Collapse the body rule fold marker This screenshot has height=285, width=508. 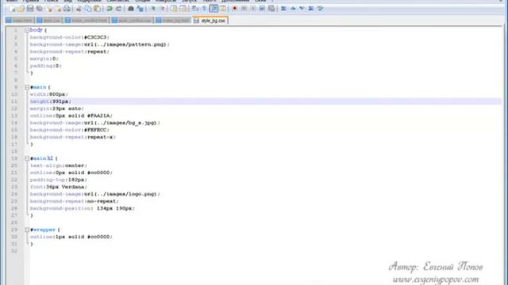click(x=27, y=30)
